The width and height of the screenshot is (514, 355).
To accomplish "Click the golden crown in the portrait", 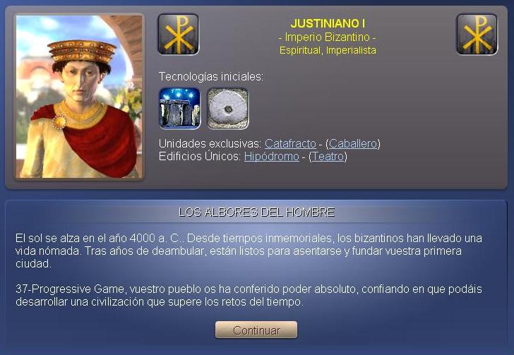I will tap(82, 51).
